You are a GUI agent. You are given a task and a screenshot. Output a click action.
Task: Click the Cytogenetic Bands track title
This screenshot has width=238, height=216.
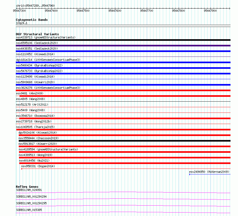click(32, 20)
